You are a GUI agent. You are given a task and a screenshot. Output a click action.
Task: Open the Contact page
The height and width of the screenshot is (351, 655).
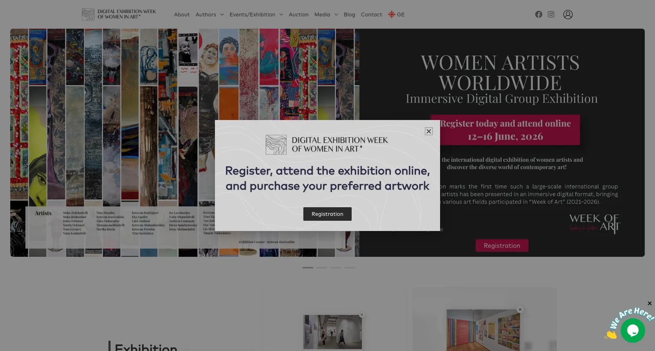[x=371, y=14]
